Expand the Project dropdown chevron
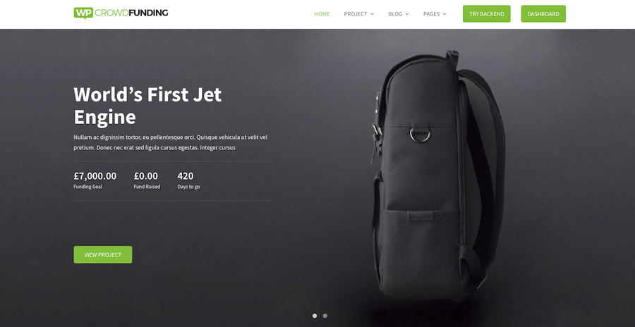Viewport: 635px width, 327px height. coord(372,14)
